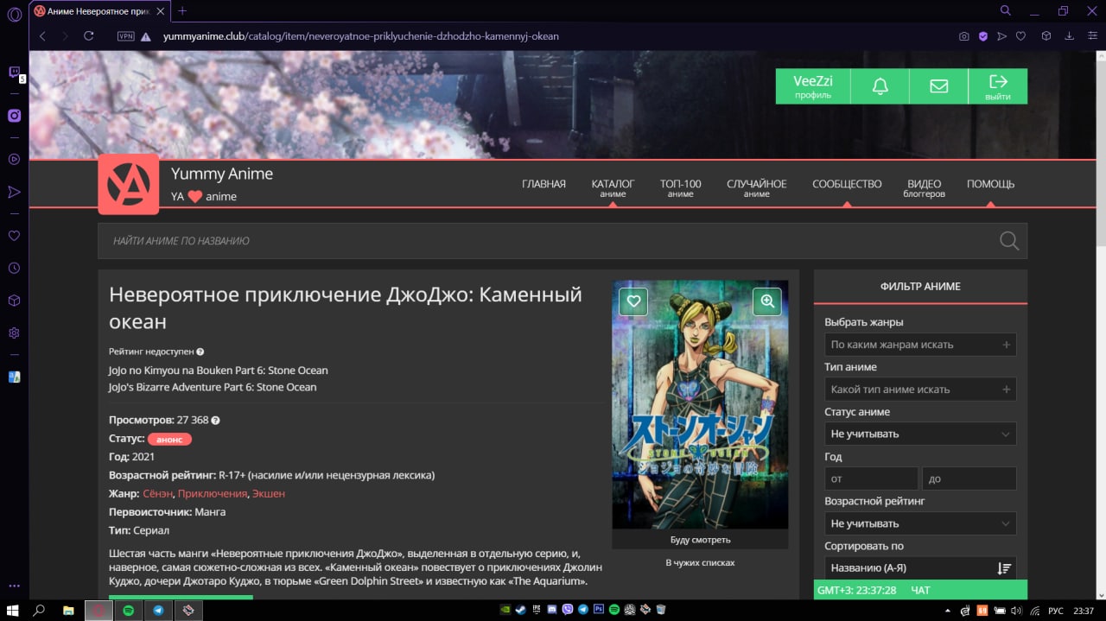This screenshot has width=1106, height=621.
Task: Open the ЧАТ bar
Action: (920, 590)
